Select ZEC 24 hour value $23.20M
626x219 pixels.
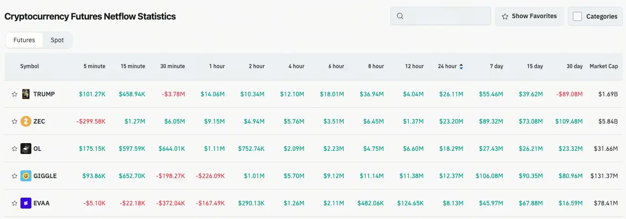tap(451, 121)
